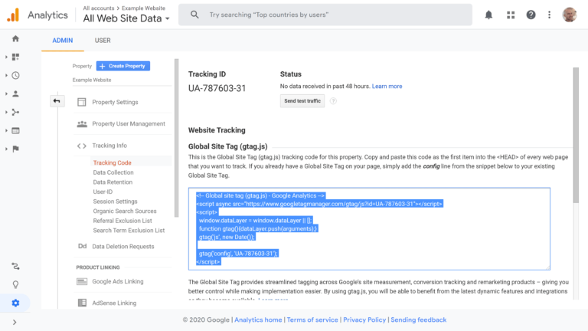Click inside the gtag.js tracking code box
The image size is (588, 331).
pos(369,229)
